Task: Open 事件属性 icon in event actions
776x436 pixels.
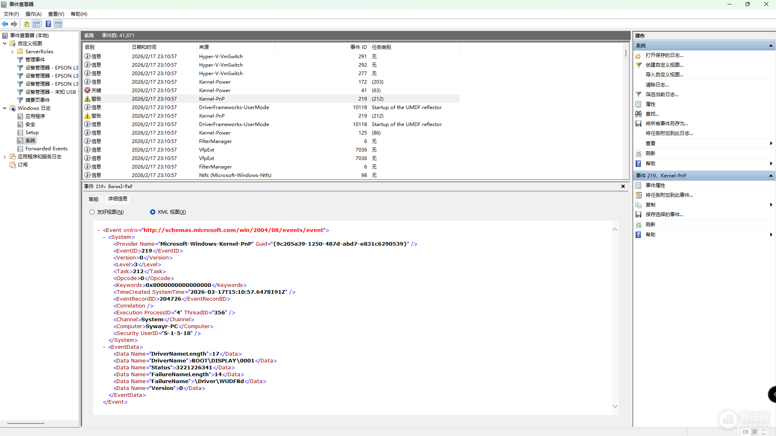Action: click(x=638, y=185)
